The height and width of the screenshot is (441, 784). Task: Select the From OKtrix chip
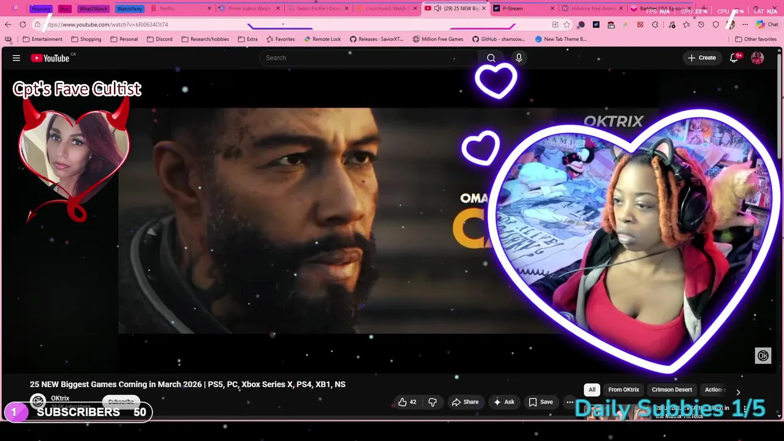click(x=624, y=390)
